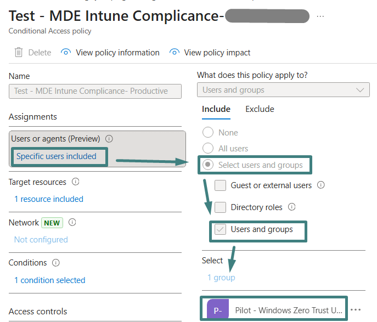Click info icon beside Guest or external users
The image size is (377, 322).
click(321, 185)
